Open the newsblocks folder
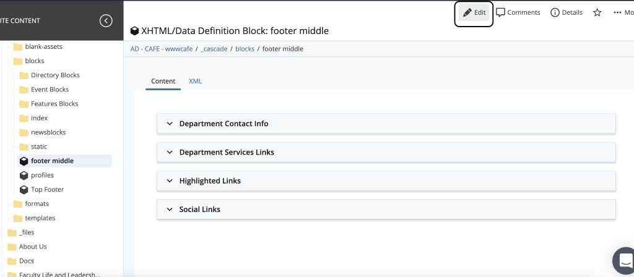This screenshot has width=634, height=277. (x=48, y=132)
